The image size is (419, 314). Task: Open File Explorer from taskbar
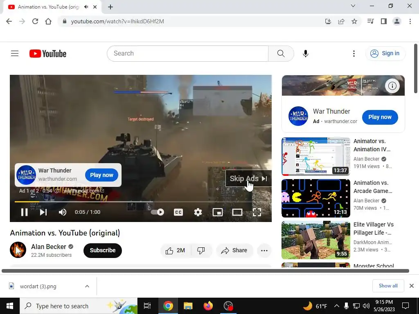188,306
